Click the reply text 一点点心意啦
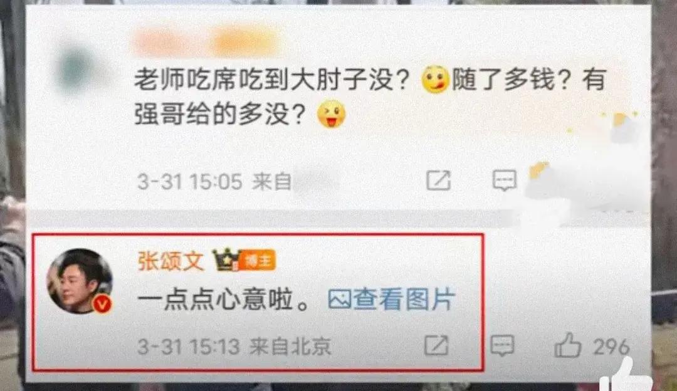The image size is (677, 391). (223, 300)
